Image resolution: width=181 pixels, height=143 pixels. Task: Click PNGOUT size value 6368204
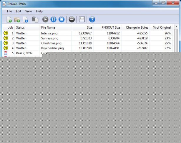point(114,38)
